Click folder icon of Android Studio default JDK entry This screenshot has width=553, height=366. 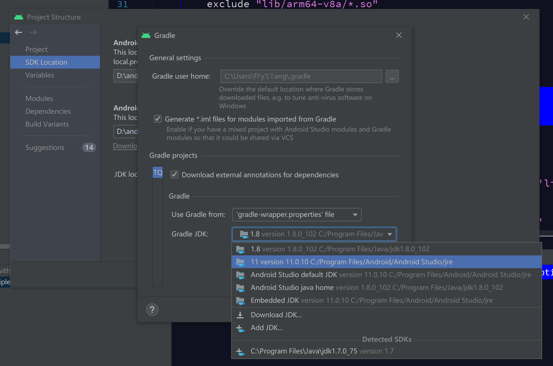point(240,275)
